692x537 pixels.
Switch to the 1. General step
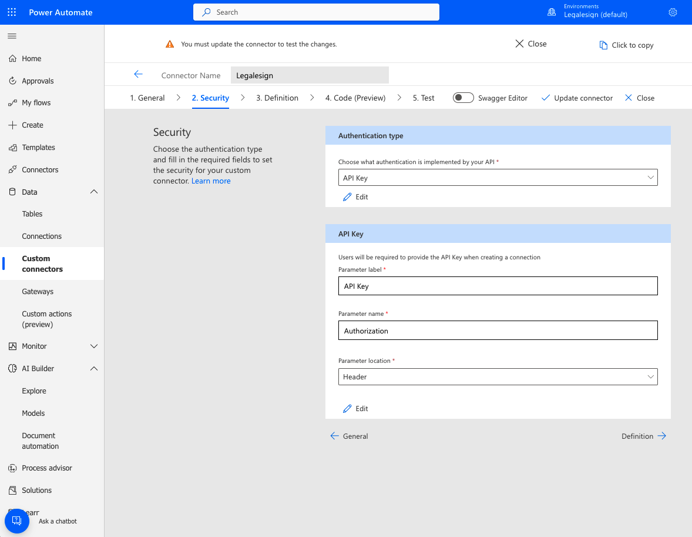[147, 98]
